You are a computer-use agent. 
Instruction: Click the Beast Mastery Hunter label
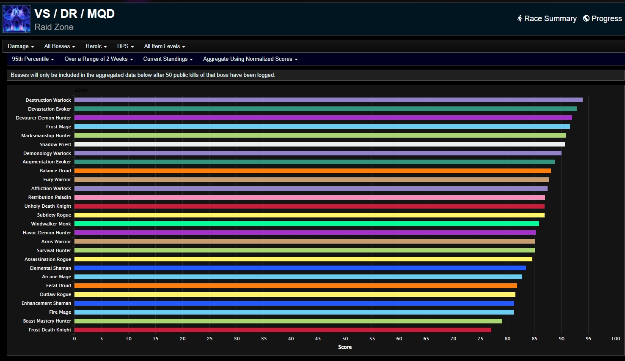point(47,321)
